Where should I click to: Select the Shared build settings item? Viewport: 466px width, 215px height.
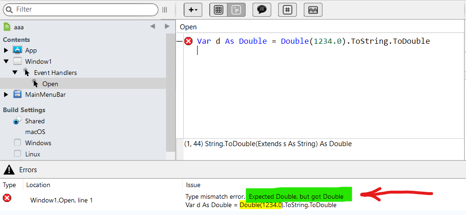[34, 121]
